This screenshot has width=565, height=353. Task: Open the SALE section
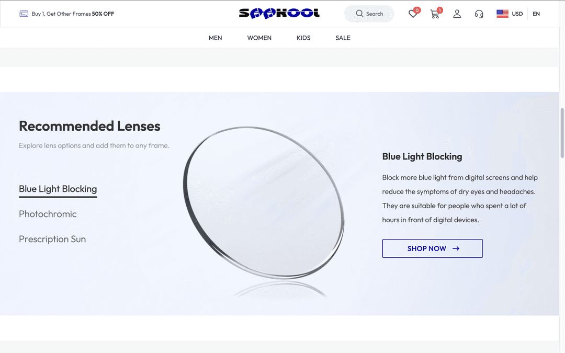click(x=343, y=38)
